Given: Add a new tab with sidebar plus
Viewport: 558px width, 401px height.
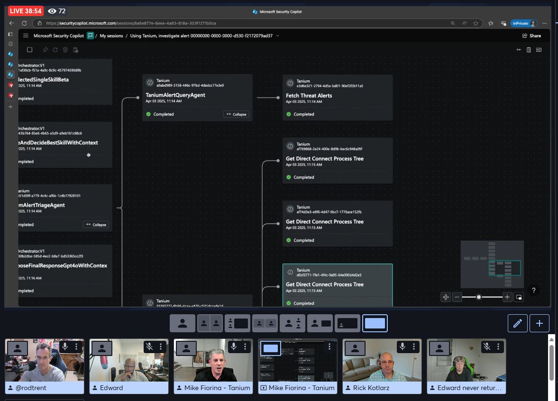Looking at the screenshot, I should coord(11,107).
